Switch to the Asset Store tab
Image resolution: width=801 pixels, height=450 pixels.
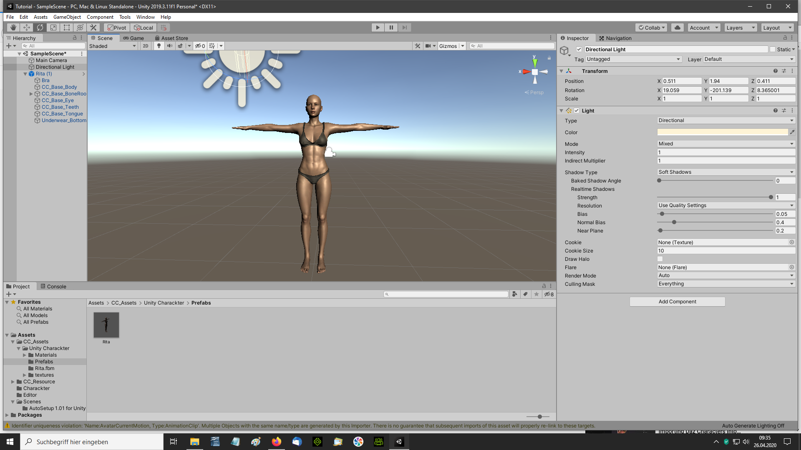tap(171, 38)
